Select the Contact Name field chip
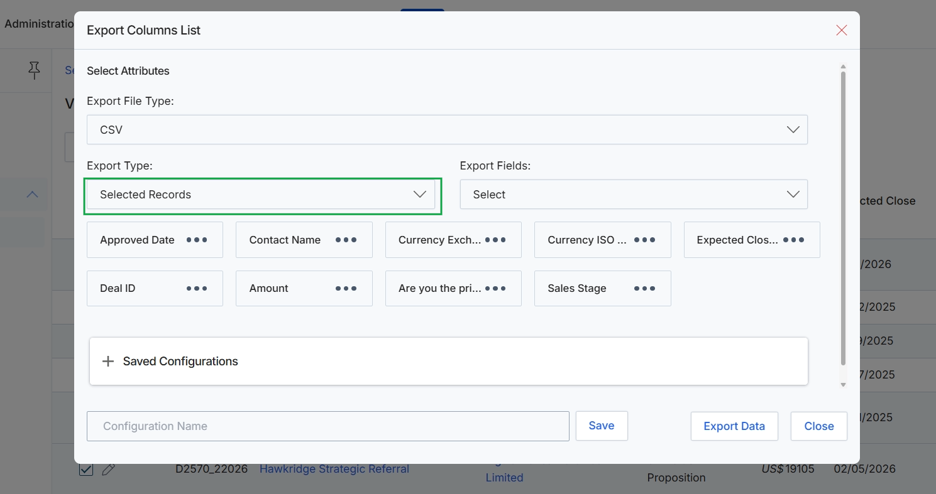Screen dimensions: 936x494 (304, 240)
